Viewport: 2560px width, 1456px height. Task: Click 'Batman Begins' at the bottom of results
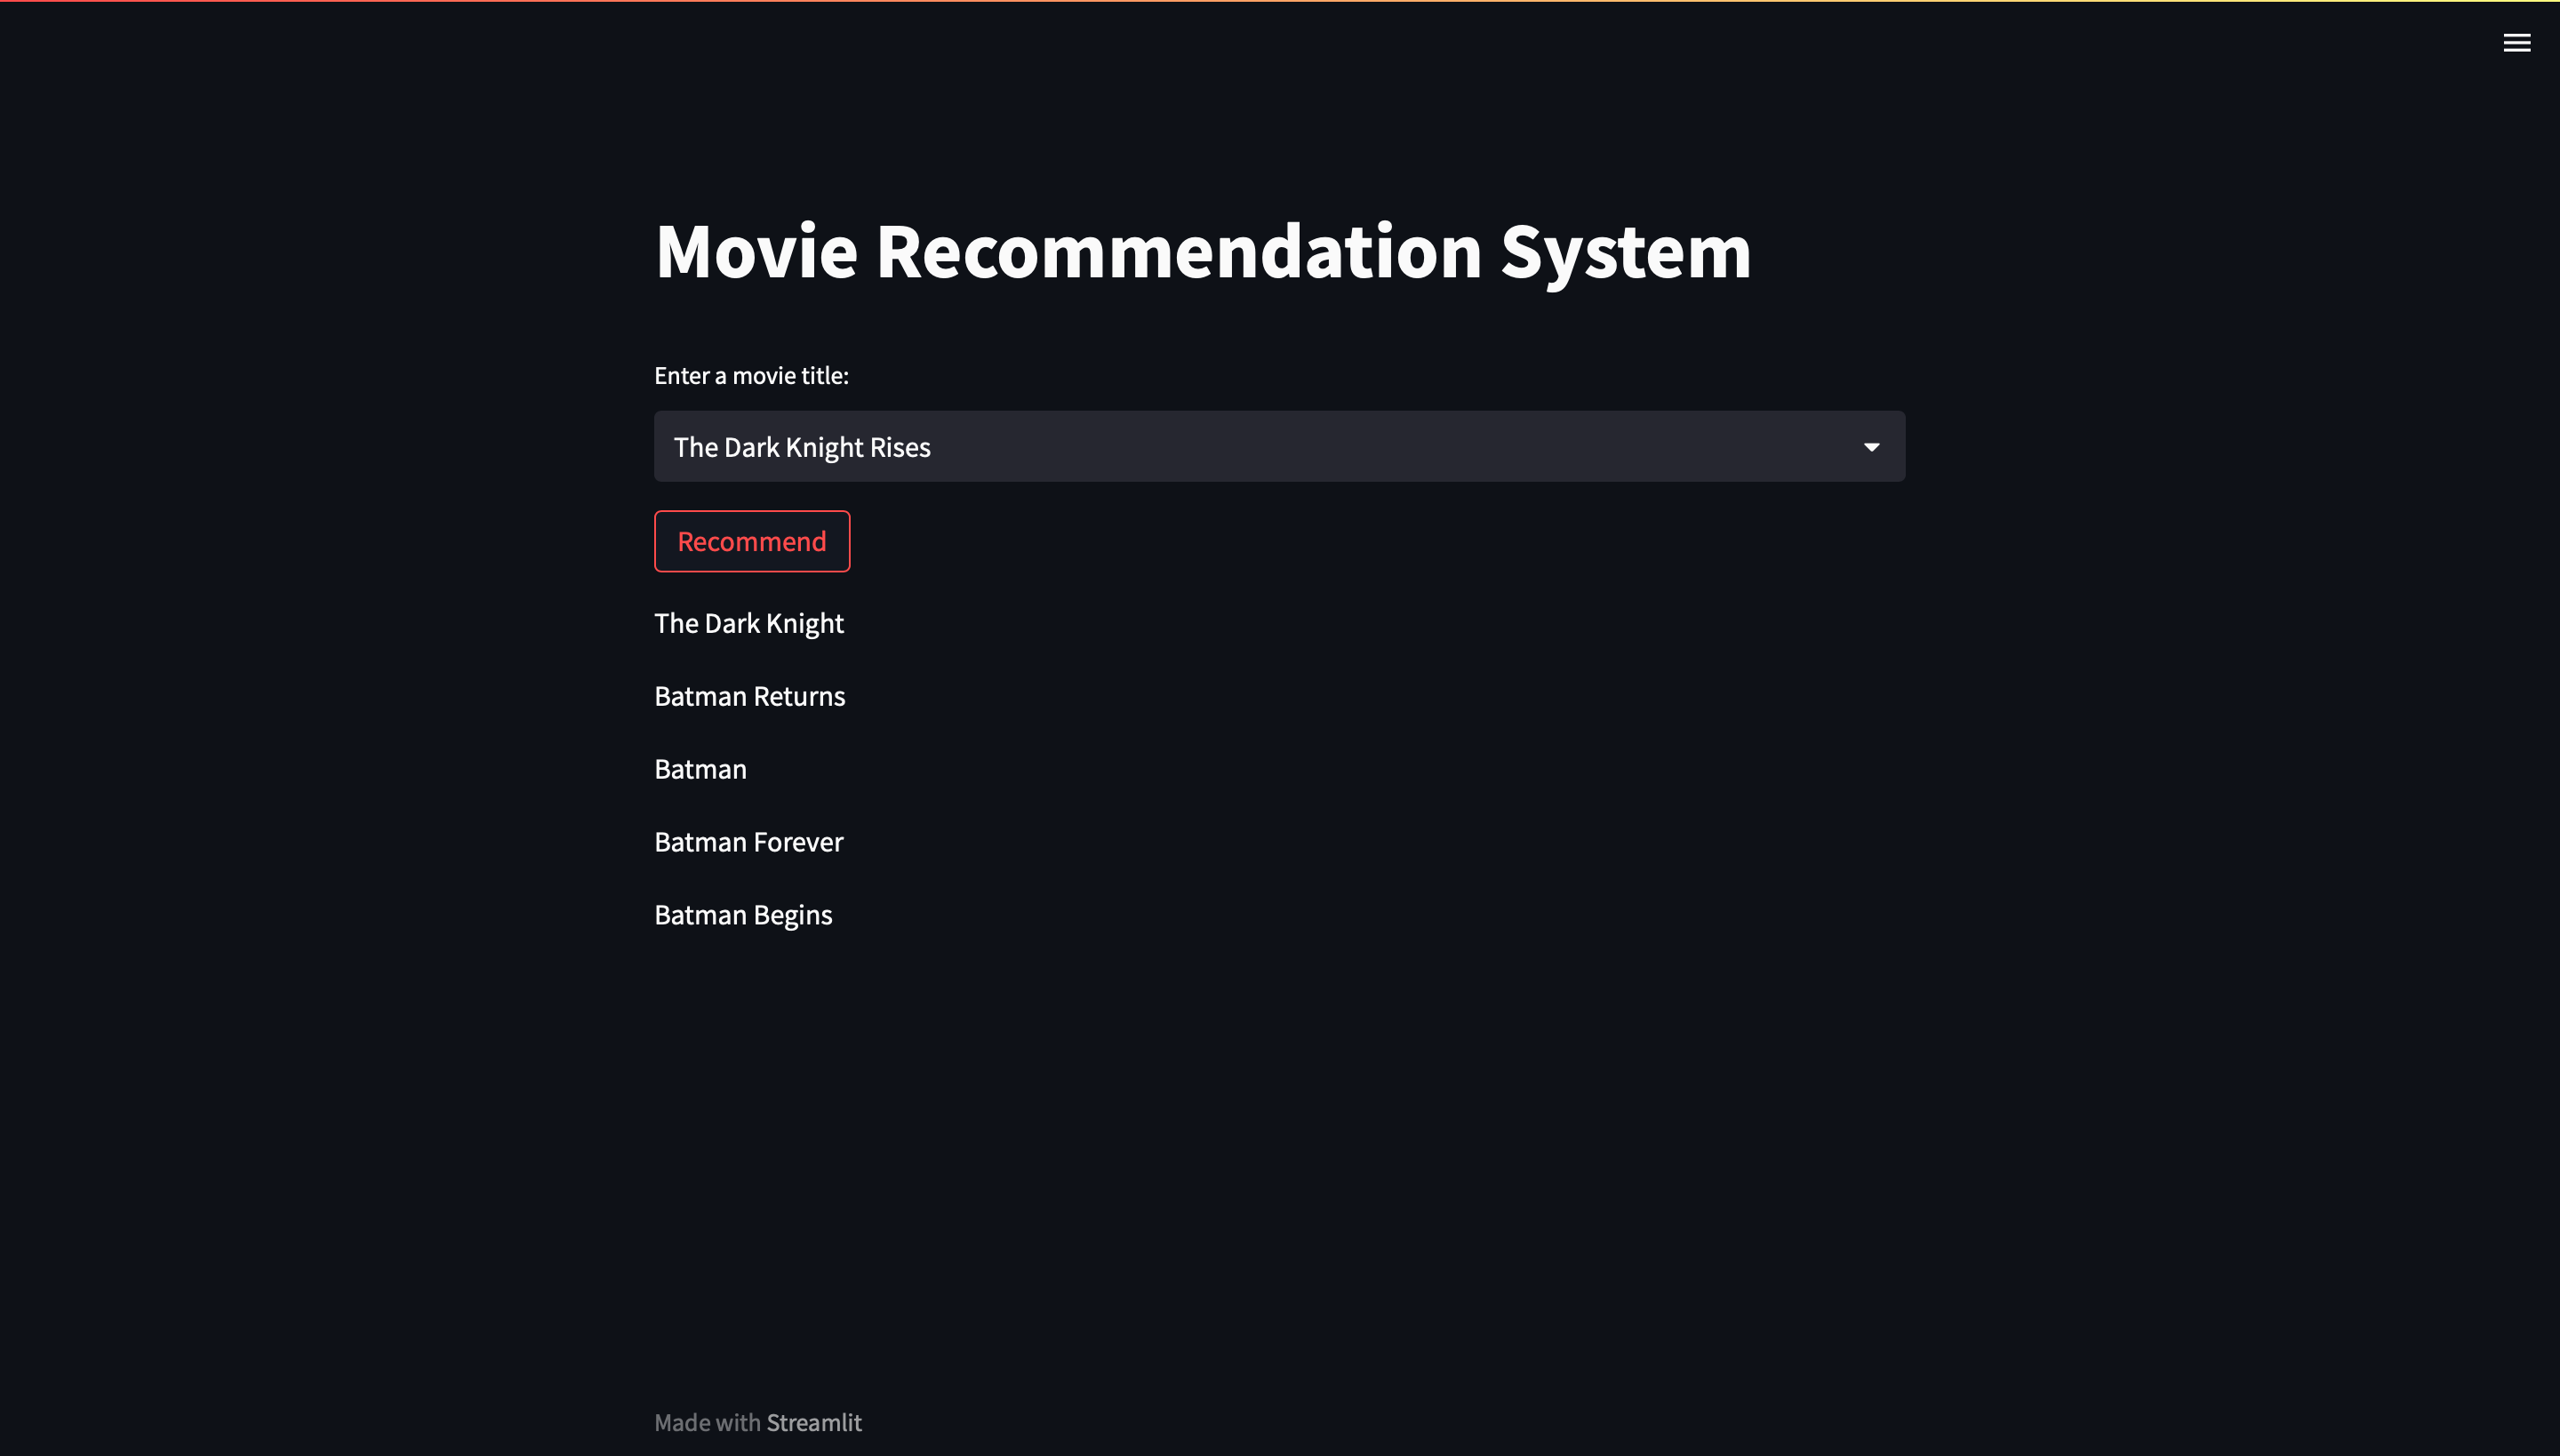pyautogui.click(x=743, y=913)
